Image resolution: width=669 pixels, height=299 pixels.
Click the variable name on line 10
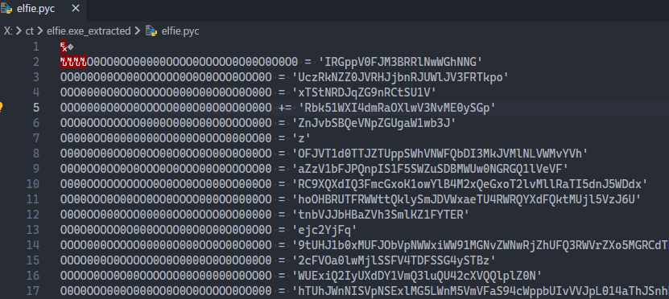[166, 184]
